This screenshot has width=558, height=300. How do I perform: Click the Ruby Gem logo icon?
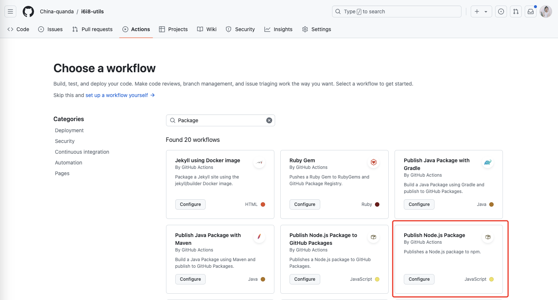[x=373, y=162]
